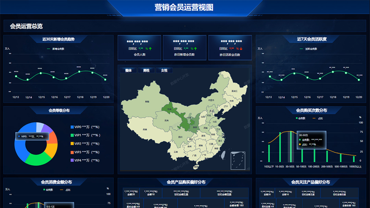Click the 1000次以上 bar
The image size is (370, 208).
click(354, 159)
